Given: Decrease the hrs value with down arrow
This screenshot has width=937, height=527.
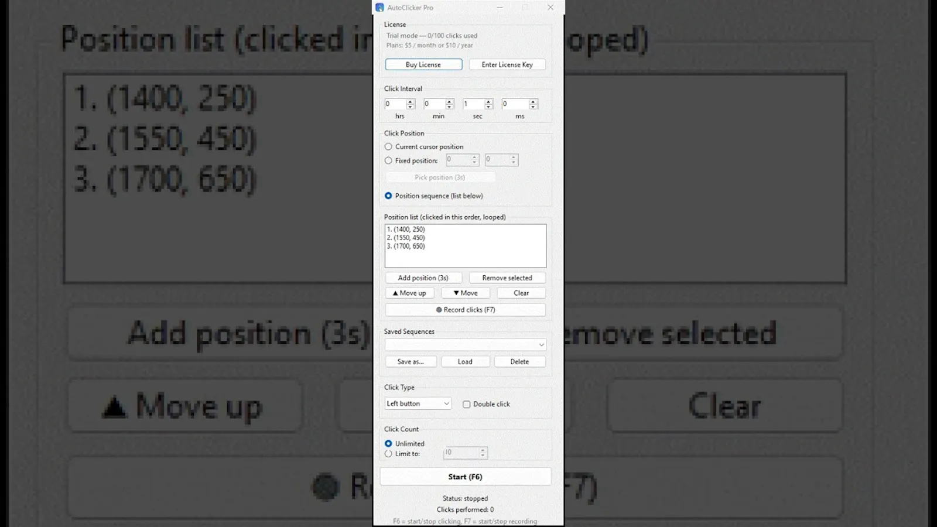Looking at the screenshot, I should click(x=411, y=107).
